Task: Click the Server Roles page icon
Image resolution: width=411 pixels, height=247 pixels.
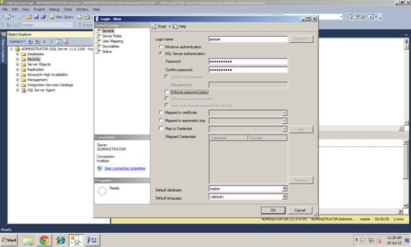Action: click(x=99, y=36)
